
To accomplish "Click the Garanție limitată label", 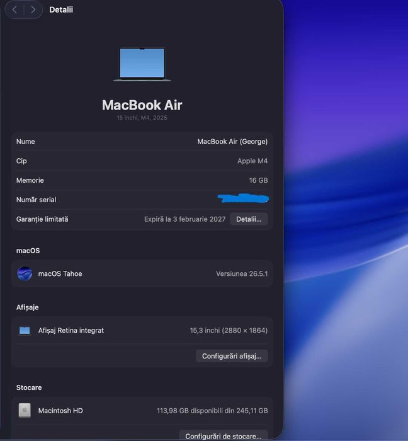I will (x=42, y=219).
